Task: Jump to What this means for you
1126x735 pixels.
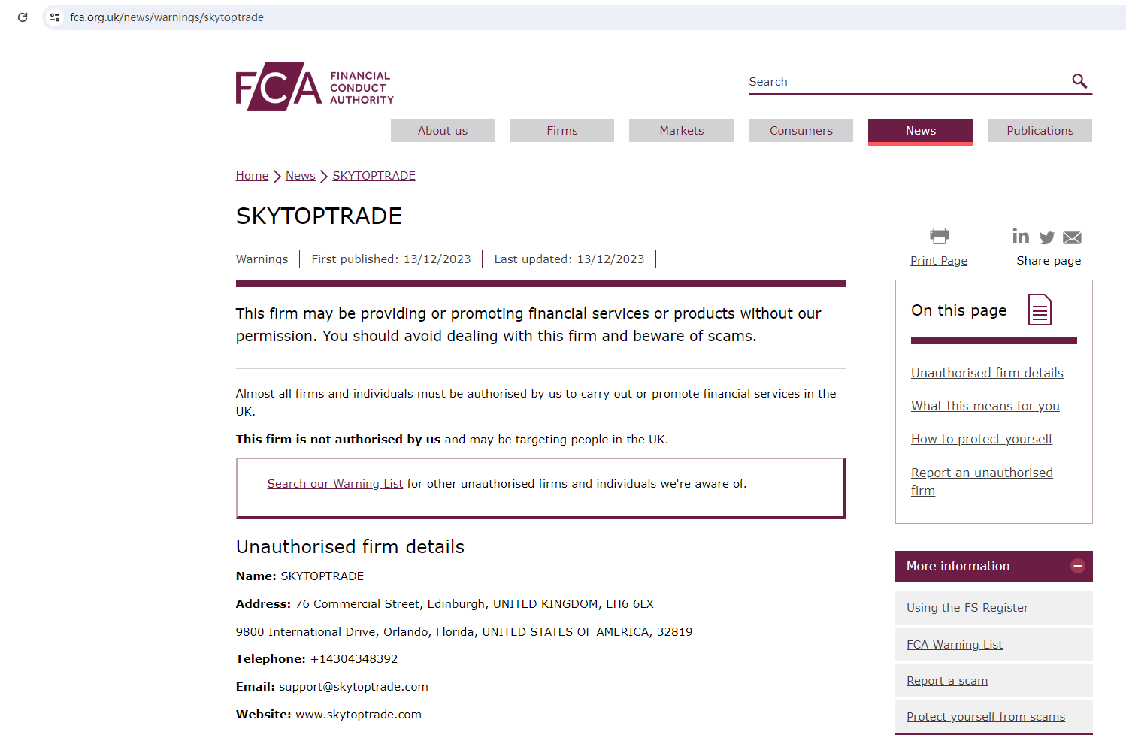Action: click(985, 406)
